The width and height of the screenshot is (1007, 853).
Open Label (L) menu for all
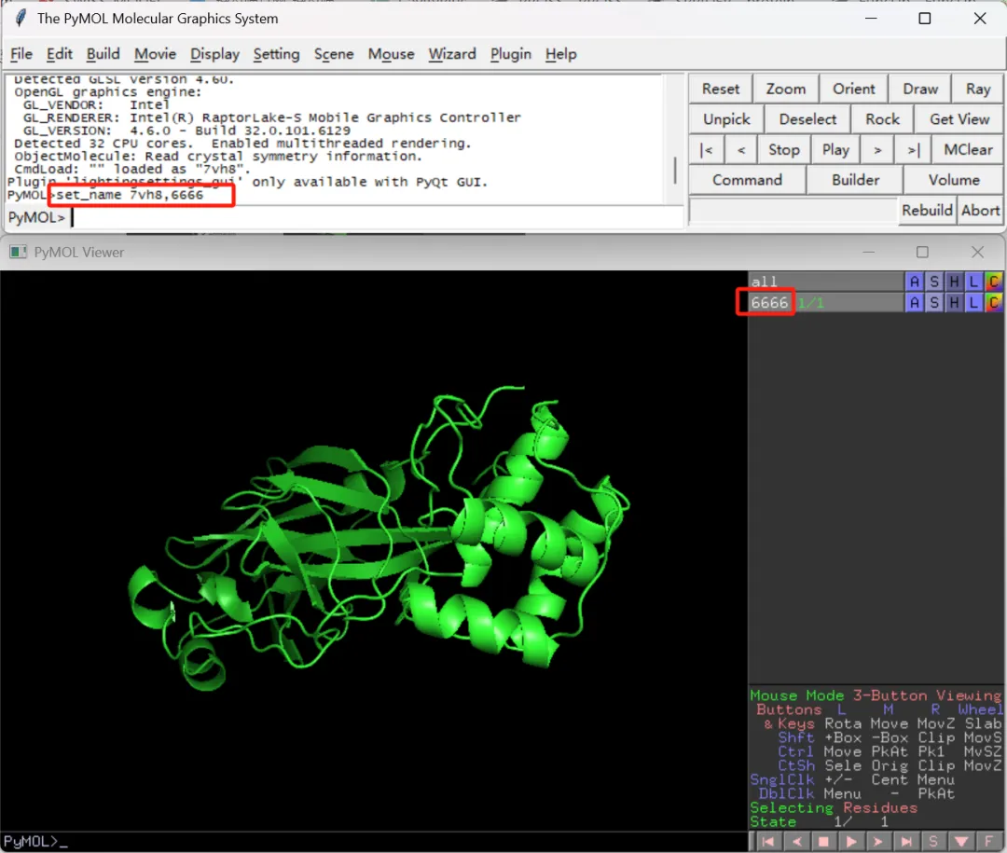pyautogui.click(x=973, y=282)
